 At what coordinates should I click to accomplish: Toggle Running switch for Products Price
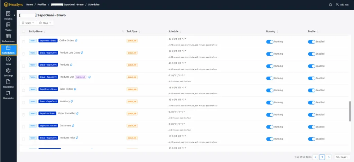[270, 139]
